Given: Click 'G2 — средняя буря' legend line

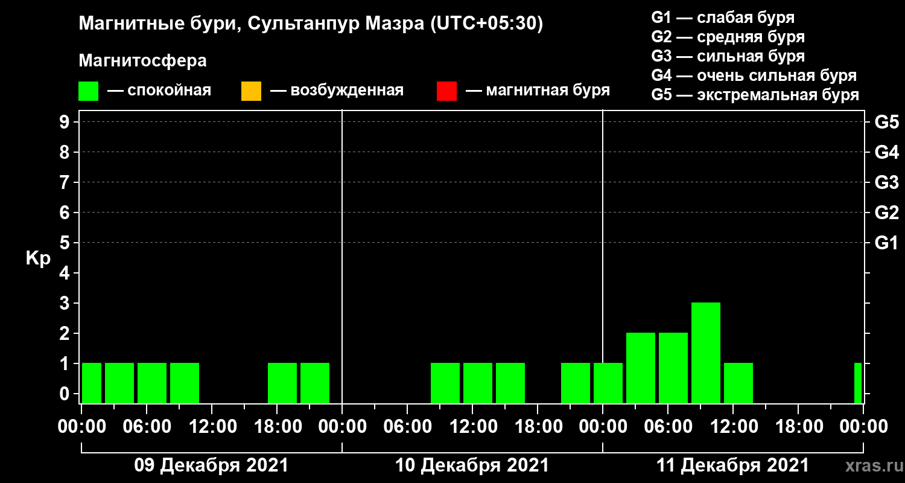Looking at the screenshot, I should (x=728, y=36).
